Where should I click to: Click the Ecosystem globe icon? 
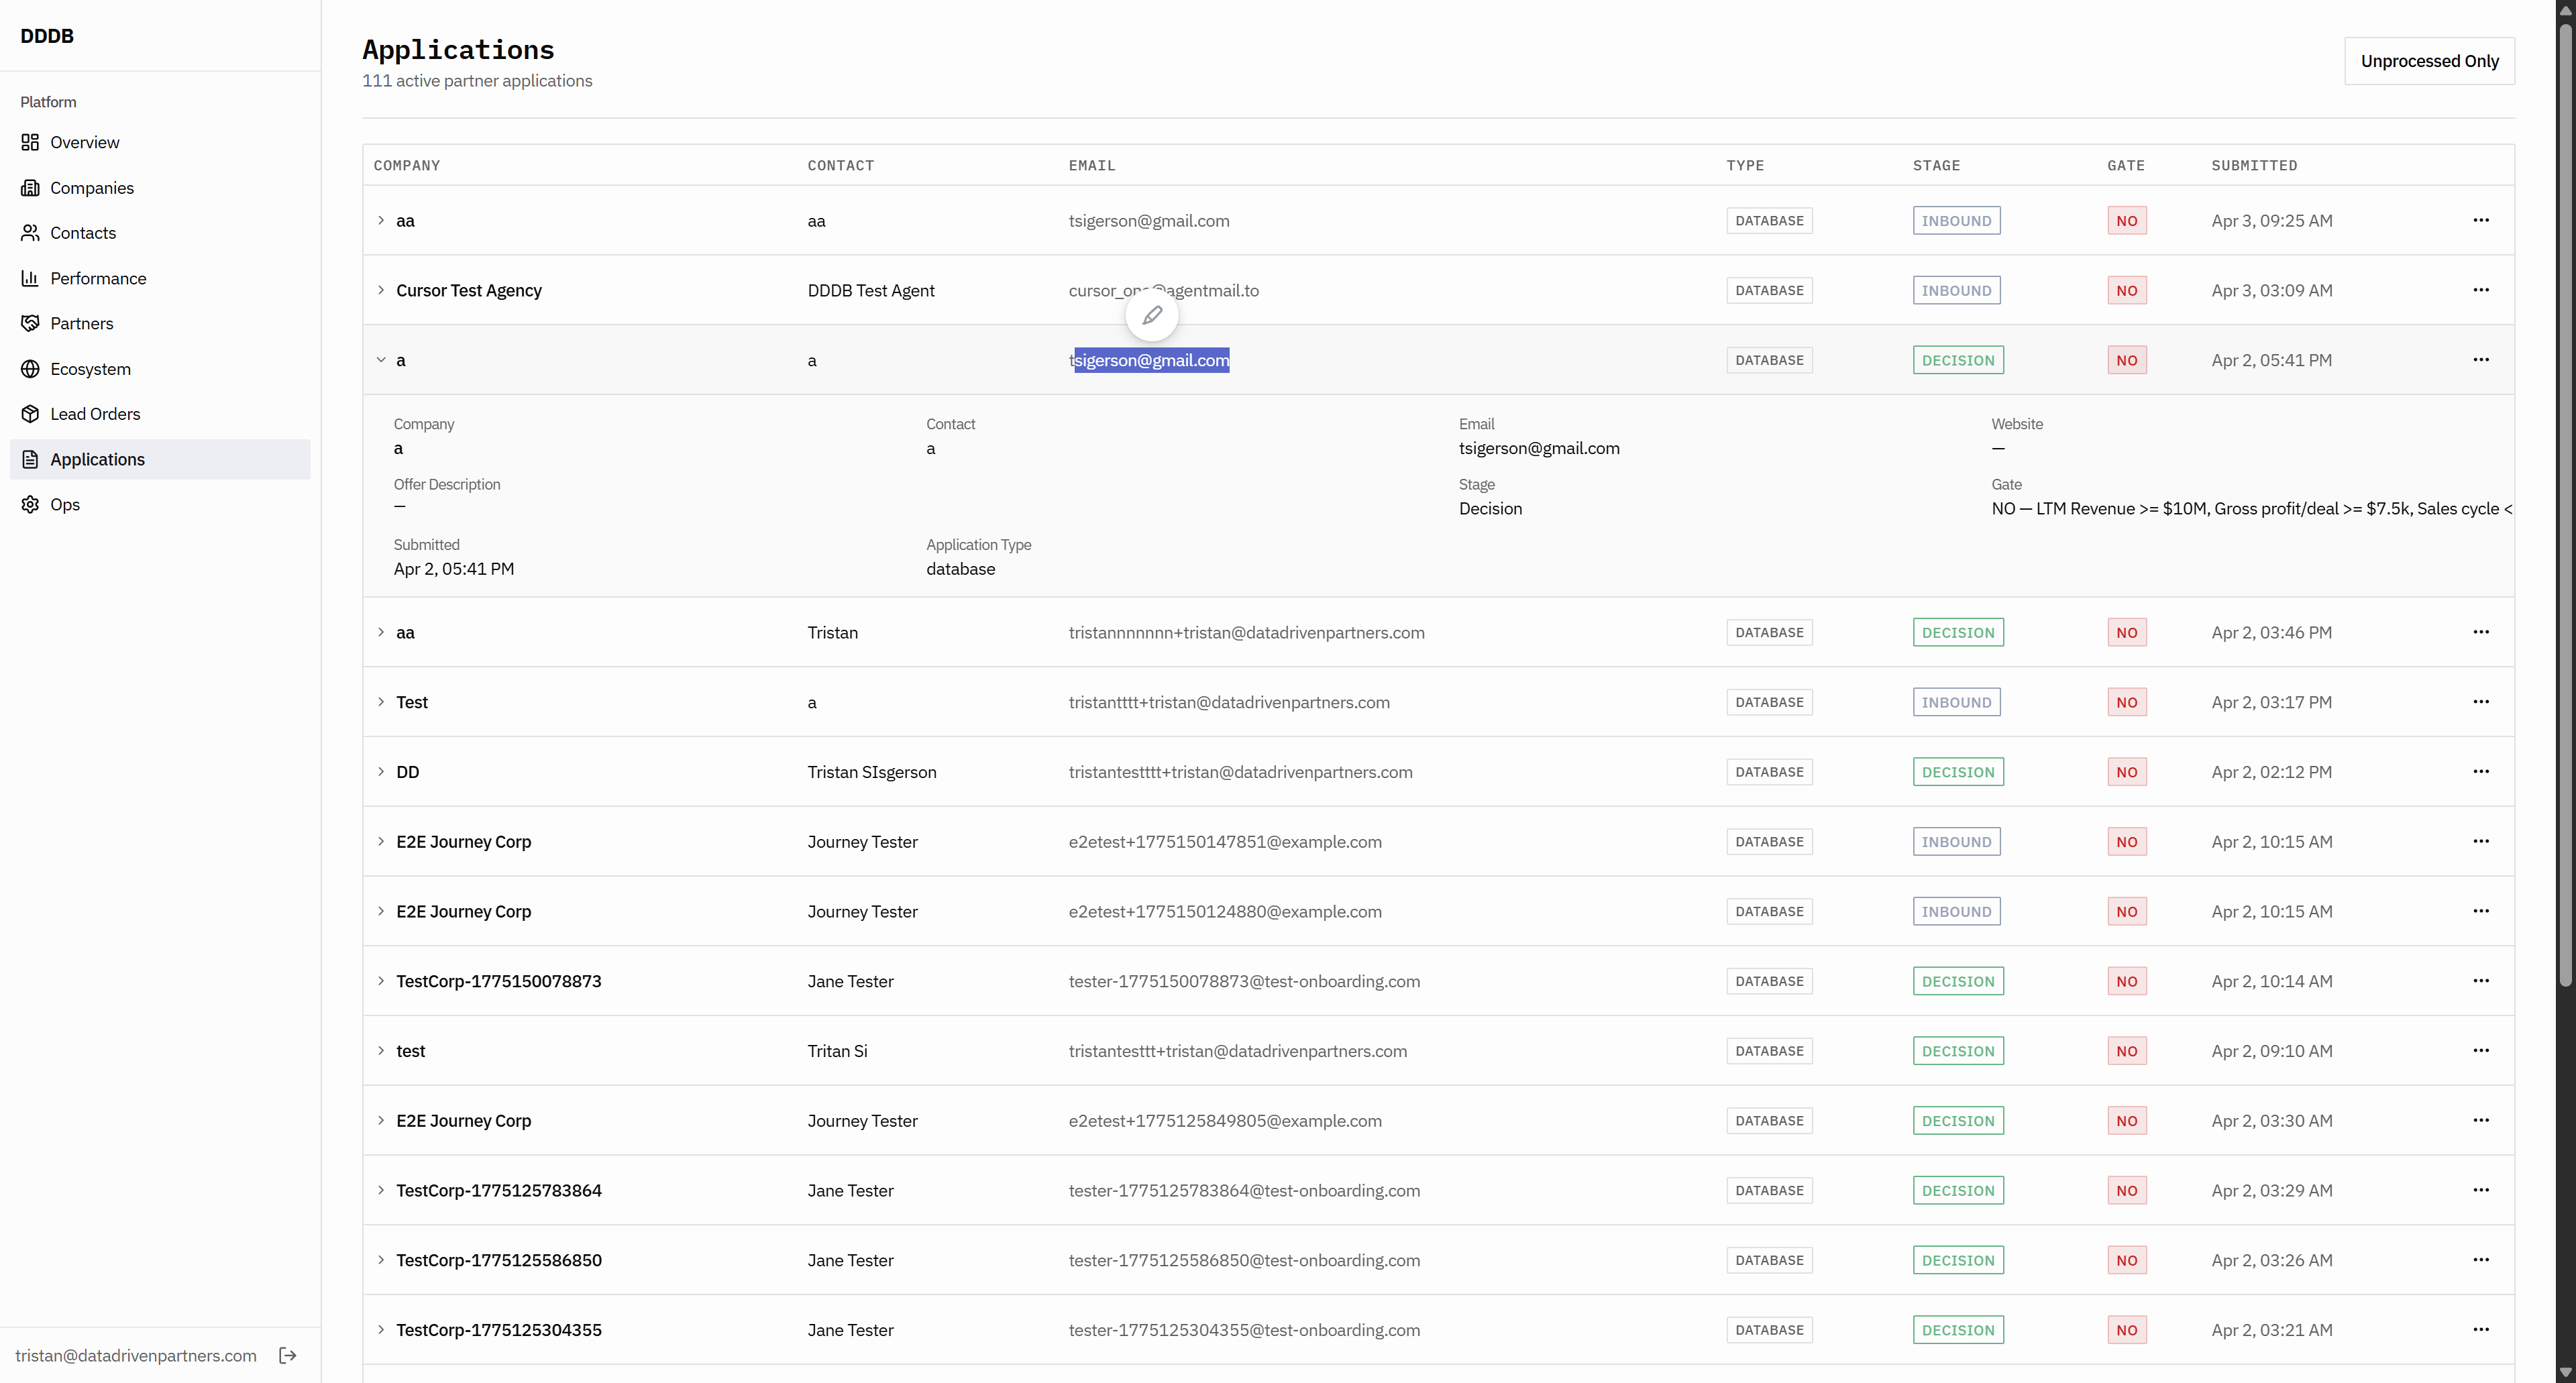[x=30, y=369]
